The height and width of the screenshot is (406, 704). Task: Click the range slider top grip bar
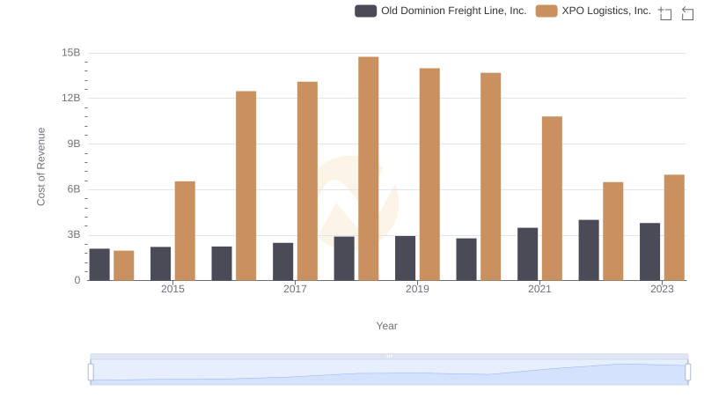[x=389, y=356]
